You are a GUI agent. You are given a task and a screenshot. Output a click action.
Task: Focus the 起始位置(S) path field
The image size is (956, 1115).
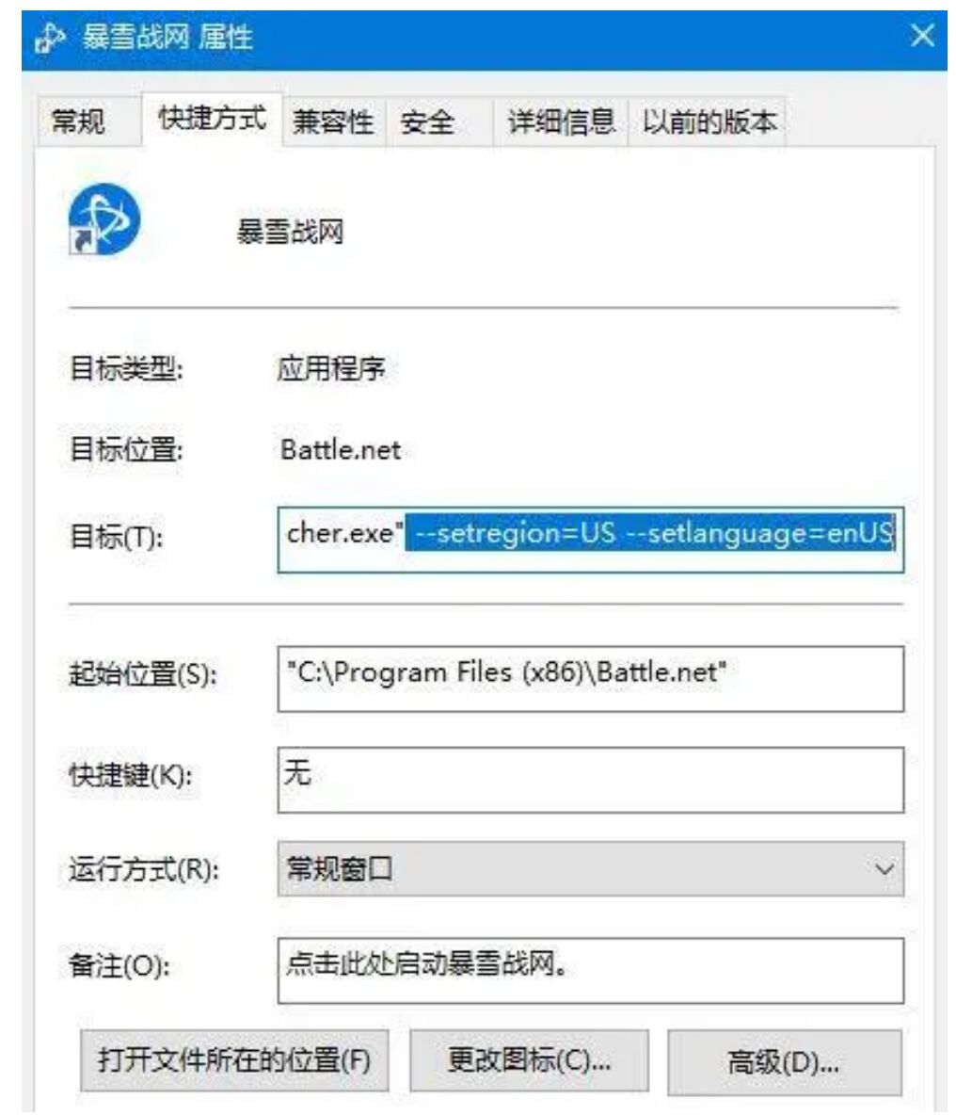(590, 678)
